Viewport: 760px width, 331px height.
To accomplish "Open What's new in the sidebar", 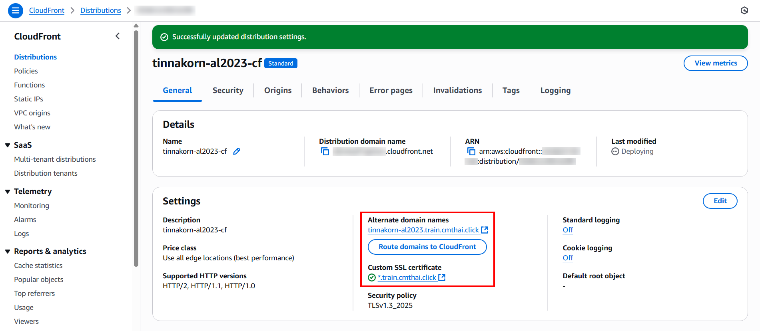I will 32,127.
